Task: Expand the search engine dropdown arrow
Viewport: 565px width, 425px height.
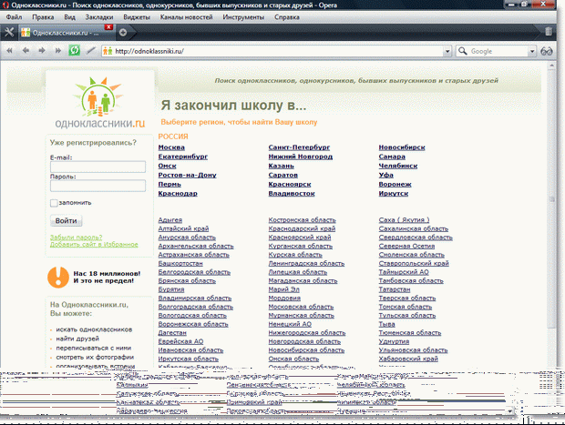Action: [532, 51]
